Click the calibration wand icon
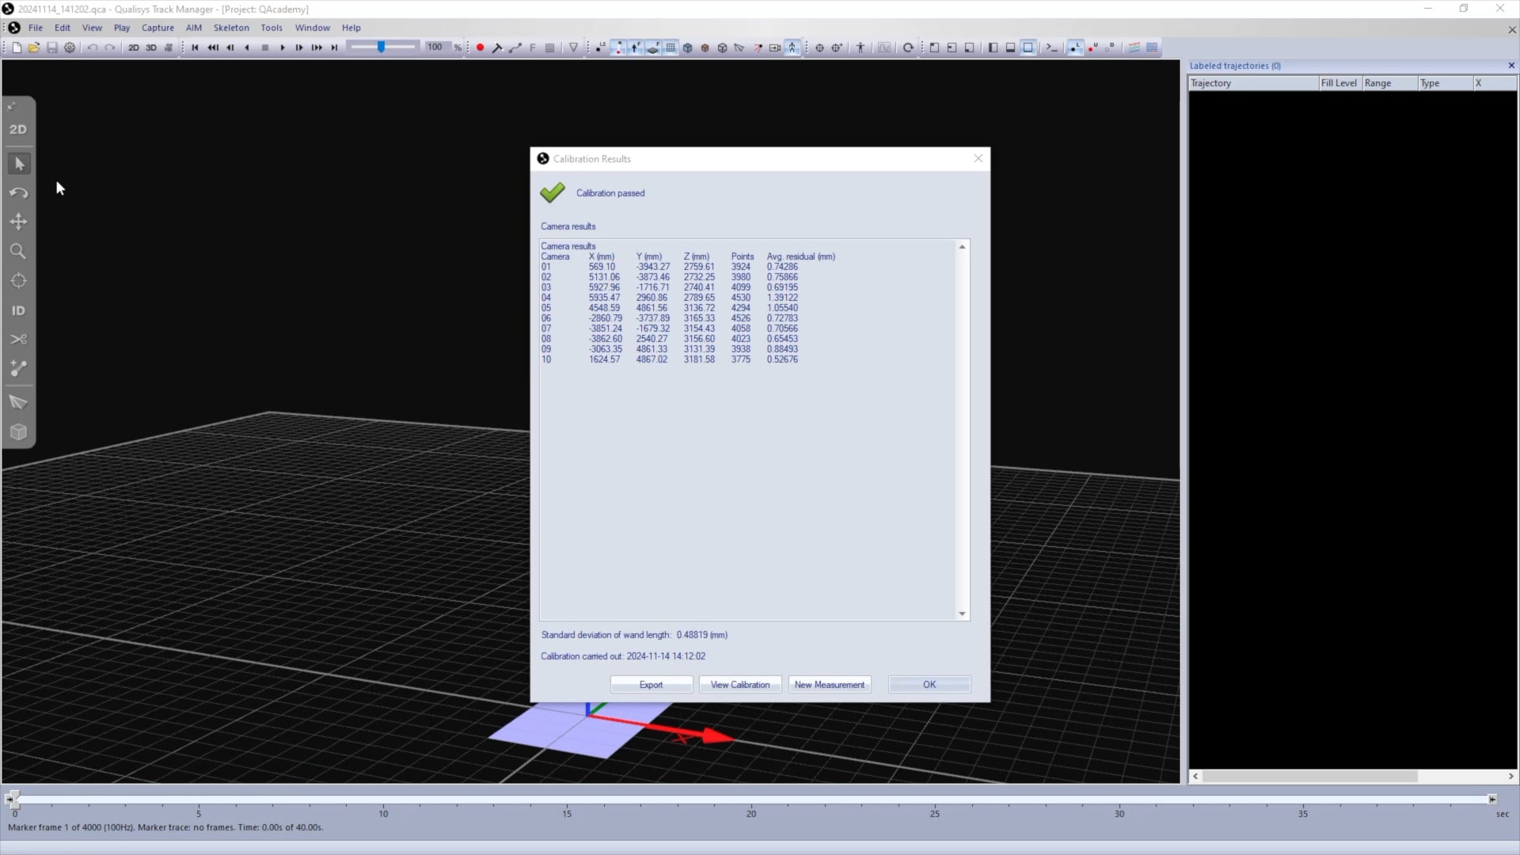This screenshot has width=1520, height=855. pyautogui.click(x=497, y=47)
